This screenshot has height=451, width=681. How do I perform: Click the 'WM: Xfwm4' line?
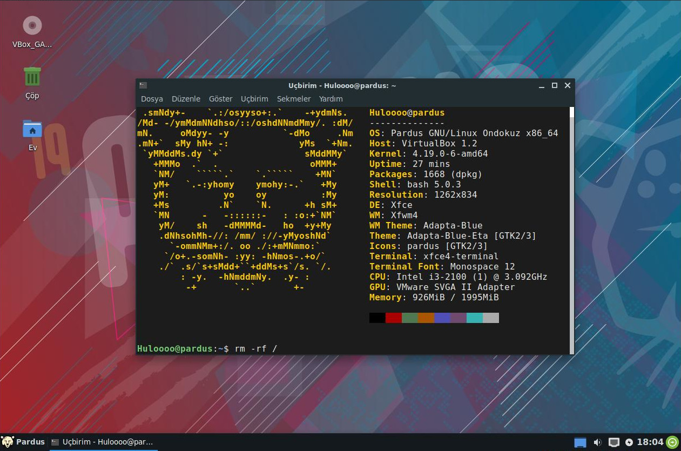click(394, 216)
